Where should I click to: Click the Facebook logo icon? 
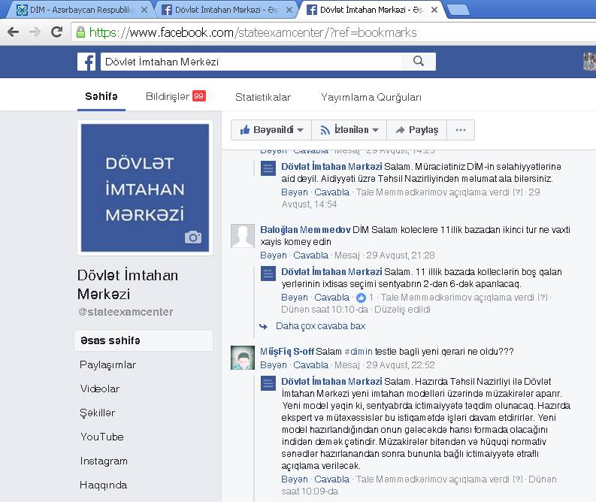coord(86,62)
